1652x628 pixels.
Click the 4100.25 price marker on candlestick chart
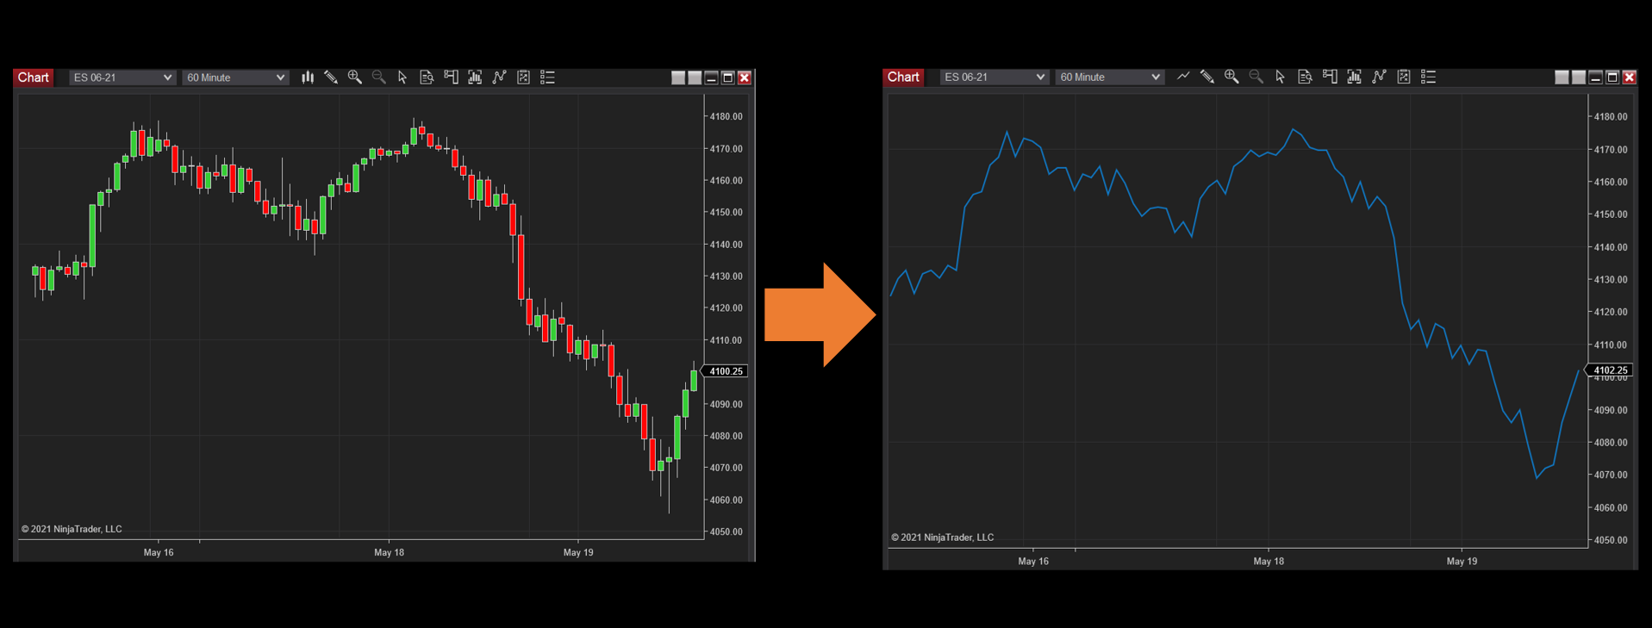click(726, 371)
